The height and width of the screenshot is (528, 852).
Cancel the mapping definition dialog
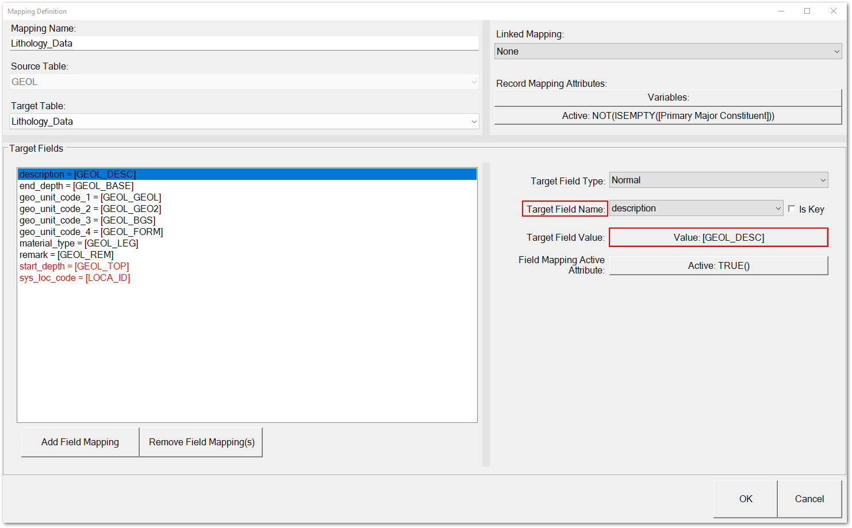(x=809, y=499)
